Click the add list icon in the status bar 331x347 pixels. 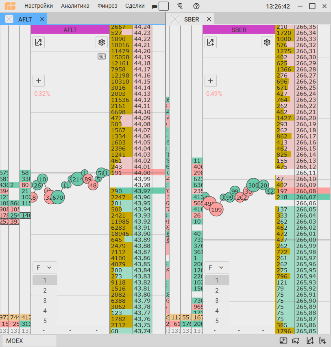click(x=322, y=341)
